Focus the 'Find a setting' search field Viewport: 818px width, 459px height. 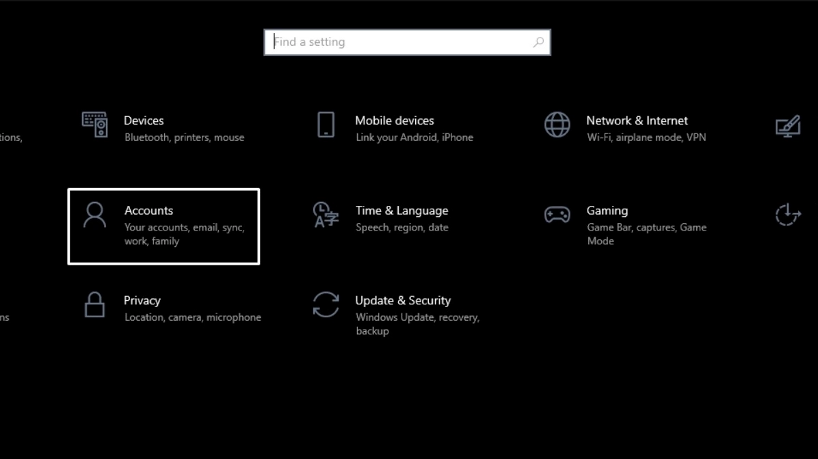(400, 42)
